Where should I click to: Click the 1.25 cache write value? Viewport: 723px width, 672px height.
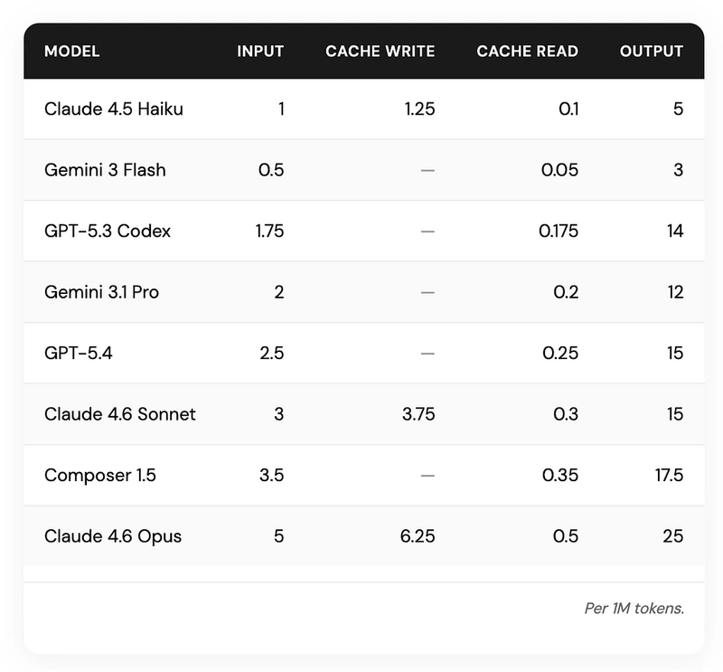419,109
